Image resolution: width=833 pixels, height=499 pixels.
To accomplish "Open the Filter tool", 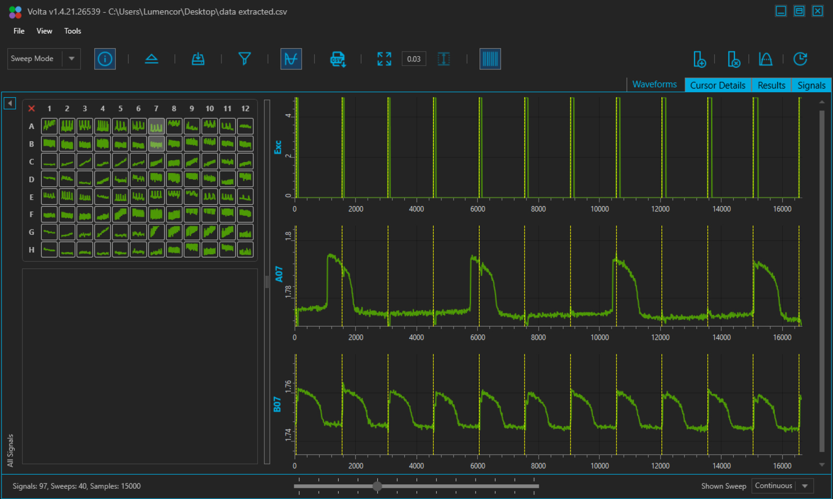I will [x=245, y=59].
